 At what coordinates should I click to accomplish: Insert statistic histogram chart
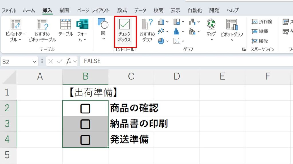[177, 31]
